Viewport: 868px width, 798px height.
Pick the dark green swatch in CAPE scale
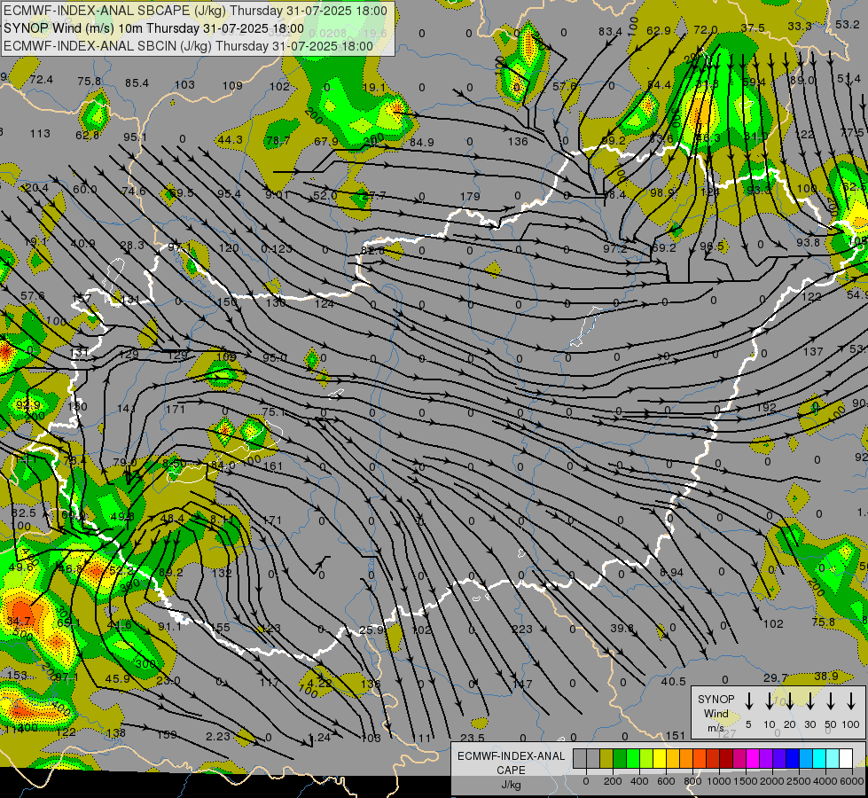(x=620, y=758)
